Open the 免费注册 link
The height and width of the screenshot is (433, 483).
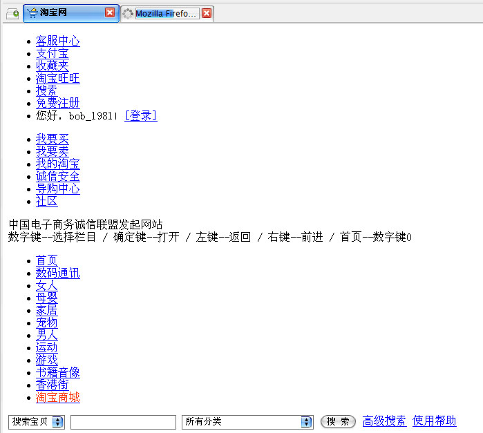coord(58,103)
